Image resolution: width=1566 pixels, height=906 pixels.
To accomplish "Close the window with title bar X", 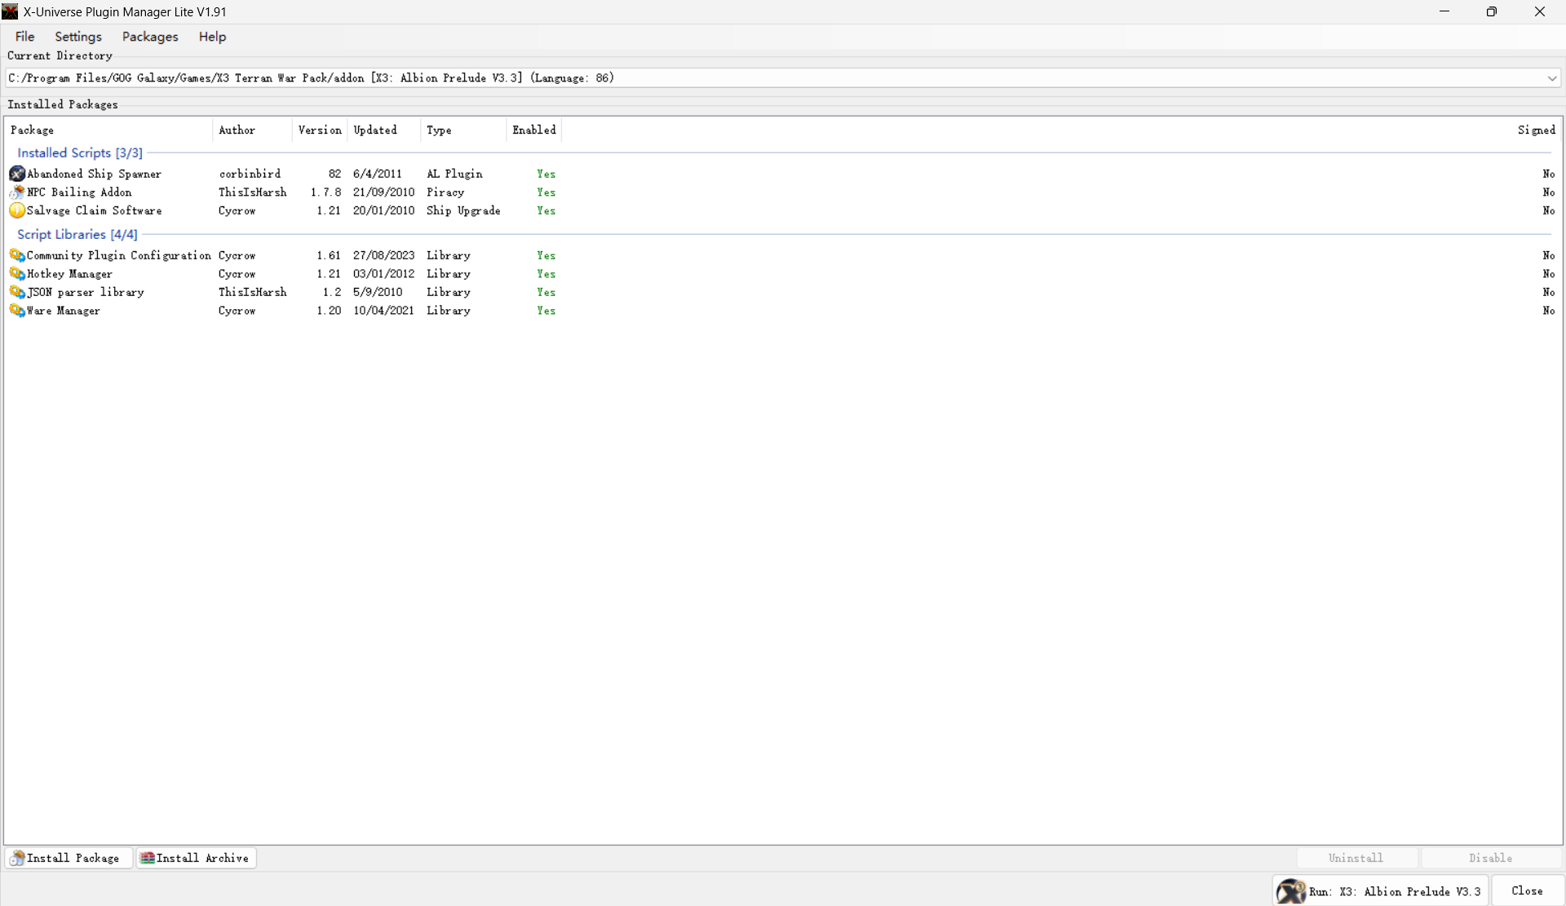I will click(1540, 11).
